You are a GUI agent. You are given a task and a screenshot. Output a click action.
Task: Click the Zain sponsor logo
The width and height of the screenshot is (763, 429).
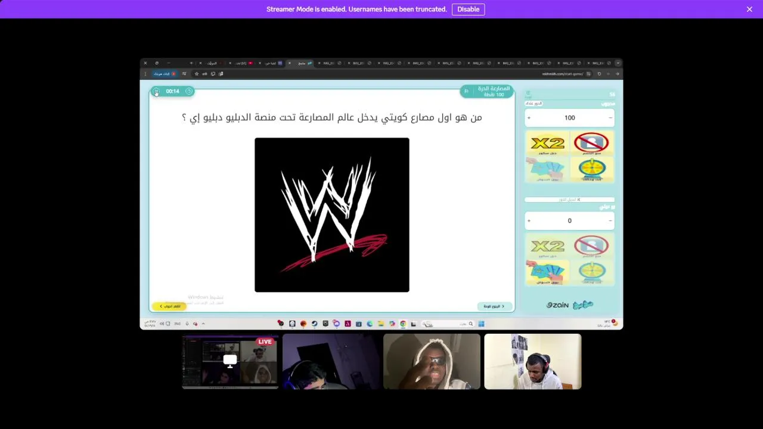click(558, 305)
